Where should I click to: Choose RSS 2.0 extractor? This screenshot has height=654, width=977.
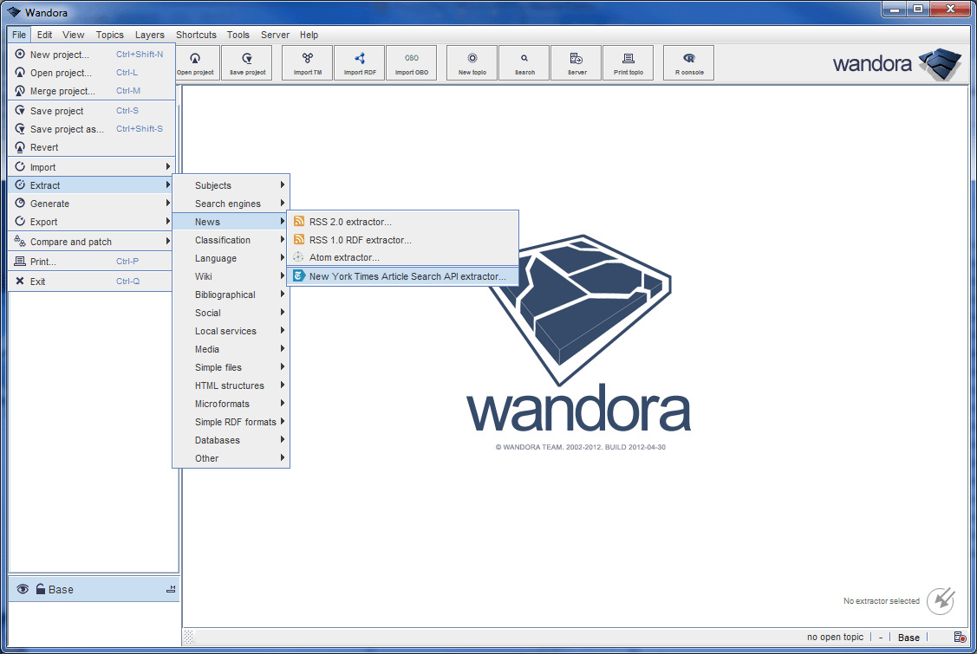click(x=350, y=222)
